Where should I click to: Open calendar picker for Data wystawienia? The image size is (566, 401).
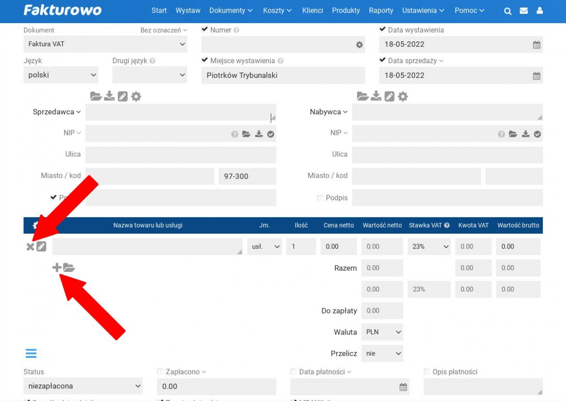(x=536, y=44)
